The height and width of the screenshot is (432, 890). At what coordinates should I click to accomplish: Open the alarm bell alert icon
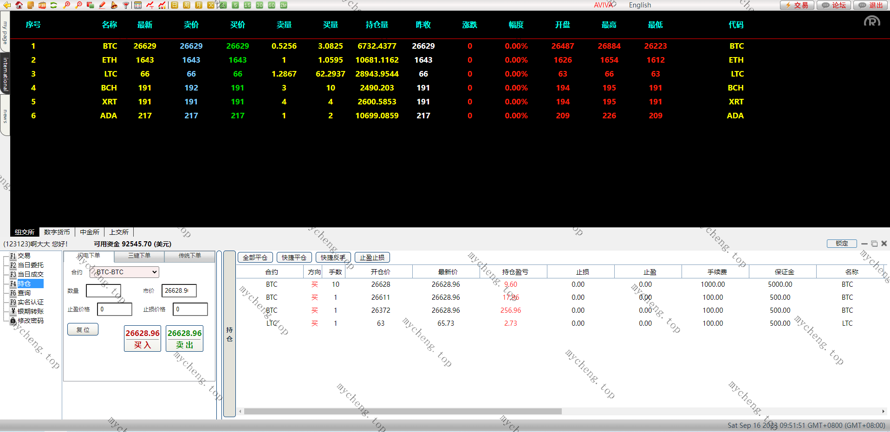click(x=114, y=5)
